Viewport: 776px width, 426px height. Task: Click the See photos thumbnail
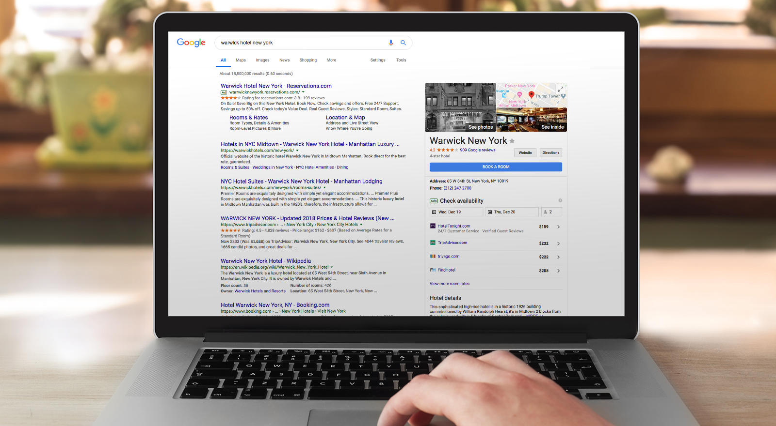(460, 107)
